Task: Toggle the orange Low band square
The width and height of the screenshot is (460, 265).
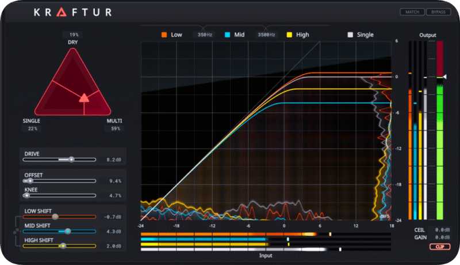Action: click(x=163, y=35)
